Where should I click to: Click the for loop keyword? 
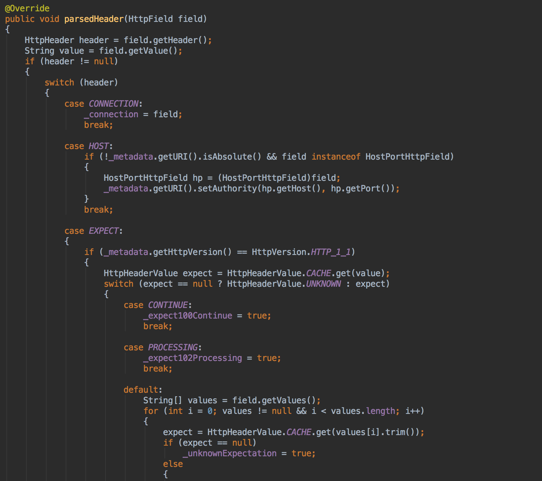pyautogui.click(x=151, y=411)
